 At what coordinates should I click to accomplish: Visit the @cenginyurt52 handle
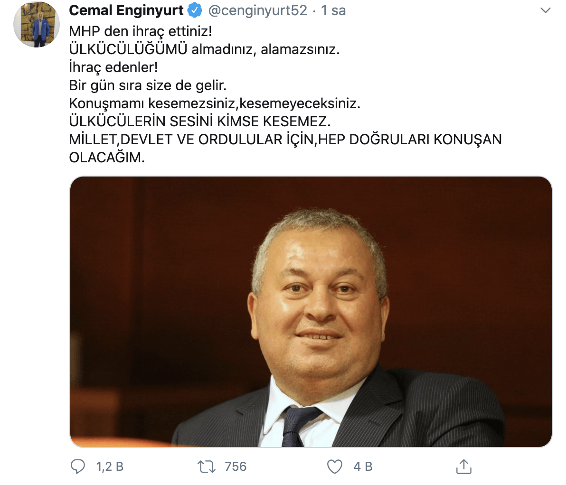258,10
